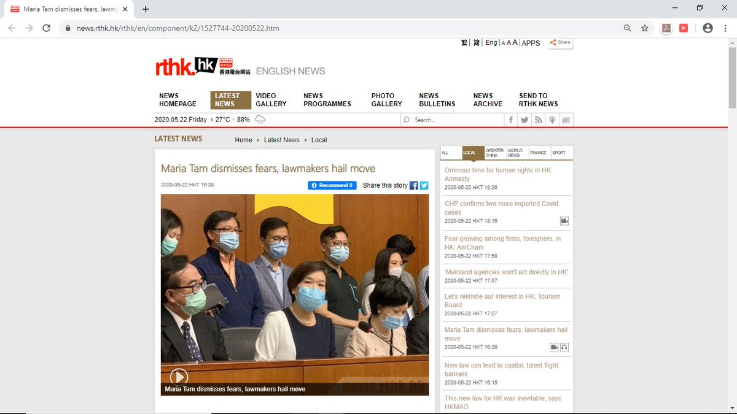Open 'Mainland agencies won't act directly' story

point(506,272)
